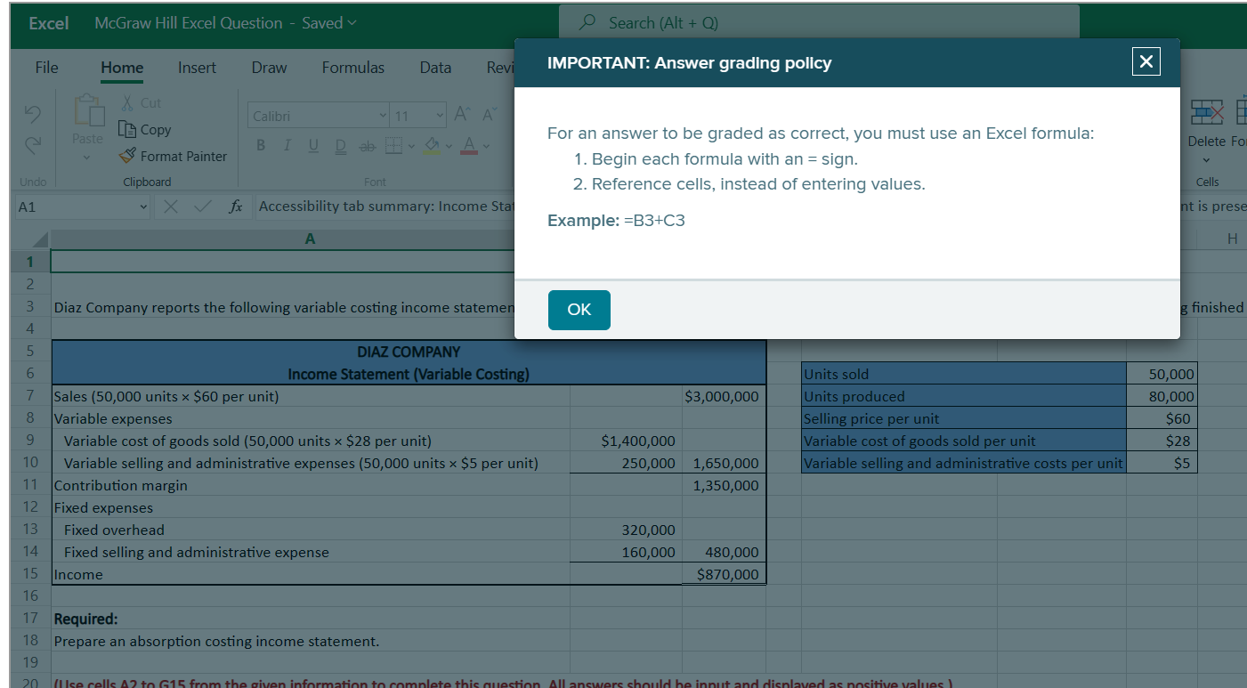The height and width of the screenshot is (688, 1247).
Task: Toggle Bold formatting
Action: click(x=263, y=145)
